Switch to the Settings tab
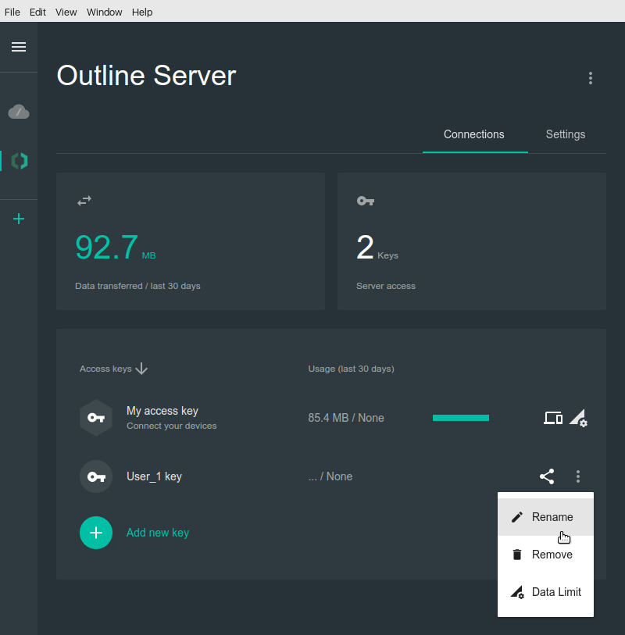The width and height of the screenshot is (625, 635). coord(566,134)
